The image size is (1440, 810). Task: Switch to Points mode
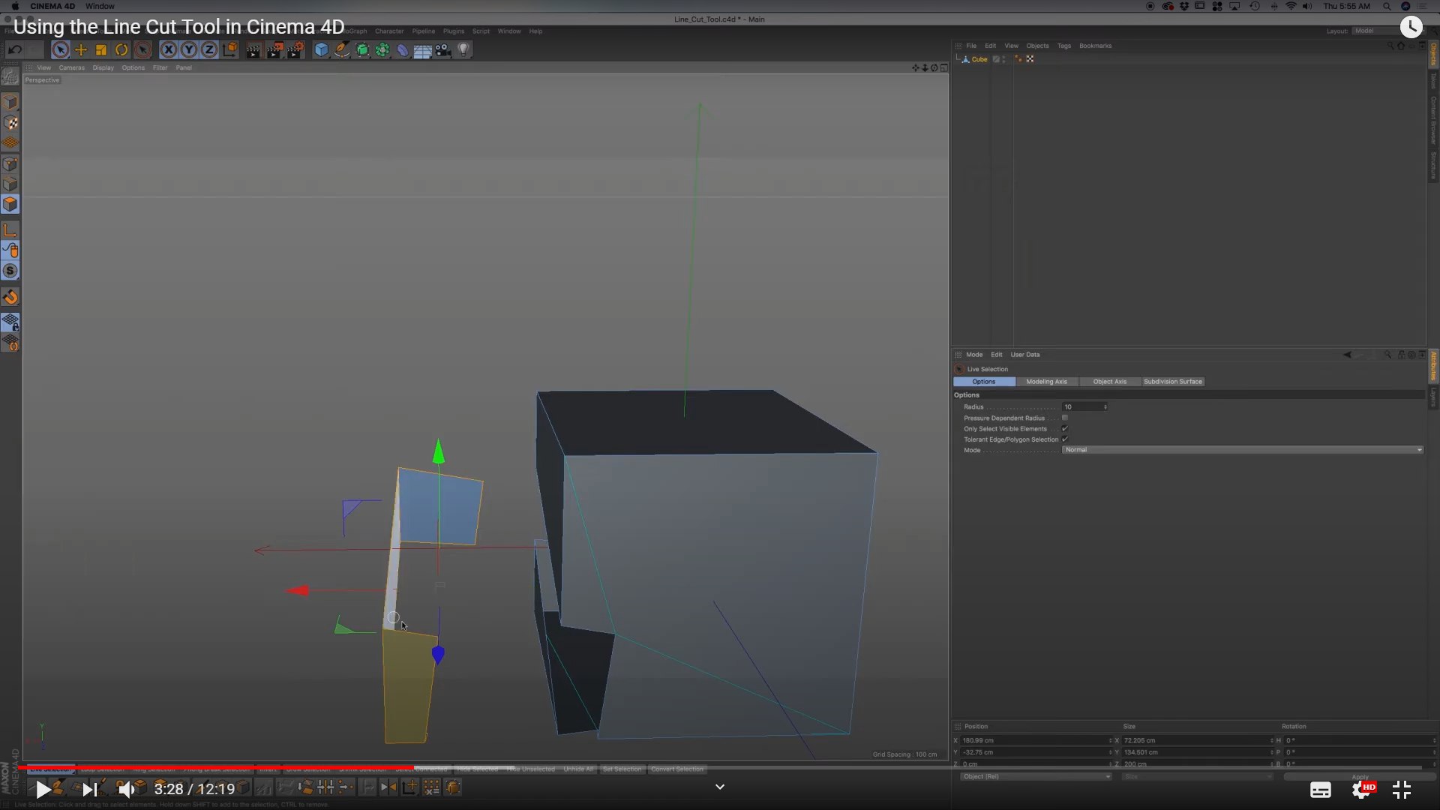pos(10,163)
